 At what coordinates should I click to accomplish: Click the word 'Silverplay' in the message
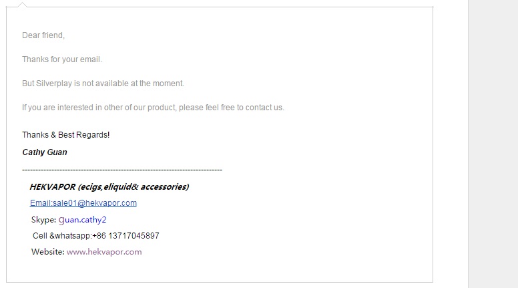[x=54, y=84]
